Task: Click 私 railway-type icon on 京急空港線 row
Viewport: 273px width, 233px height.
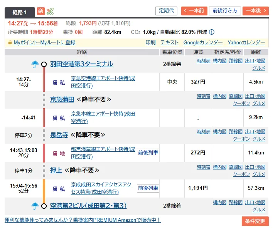Action: 62,82
